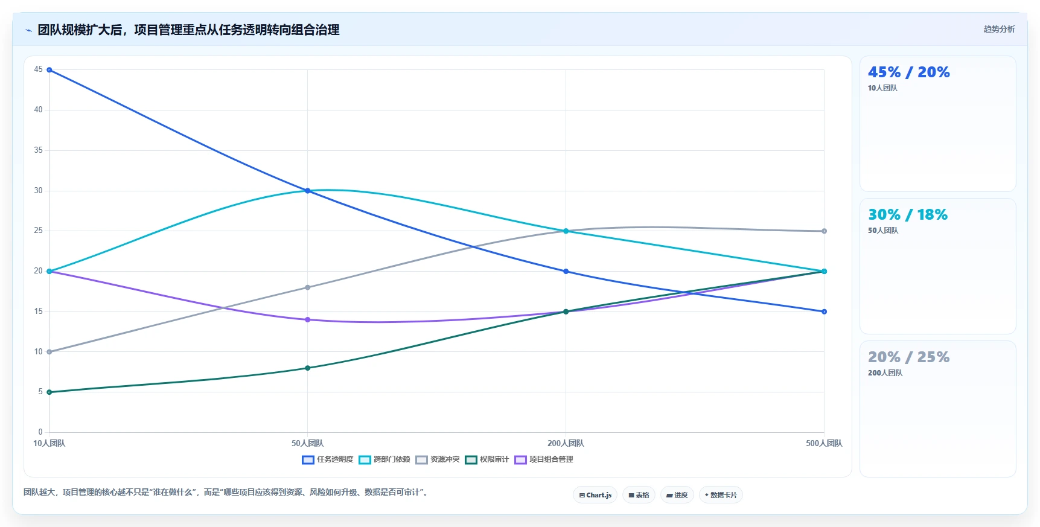Click the 表格 tag
The image size is (1040, 527).
[x=639, y=495]
